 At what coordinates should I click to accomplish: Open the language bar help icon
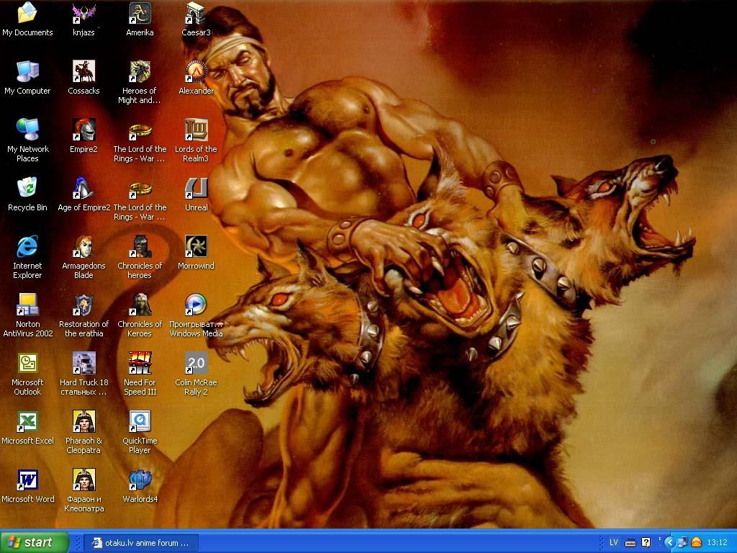(646, 543)
